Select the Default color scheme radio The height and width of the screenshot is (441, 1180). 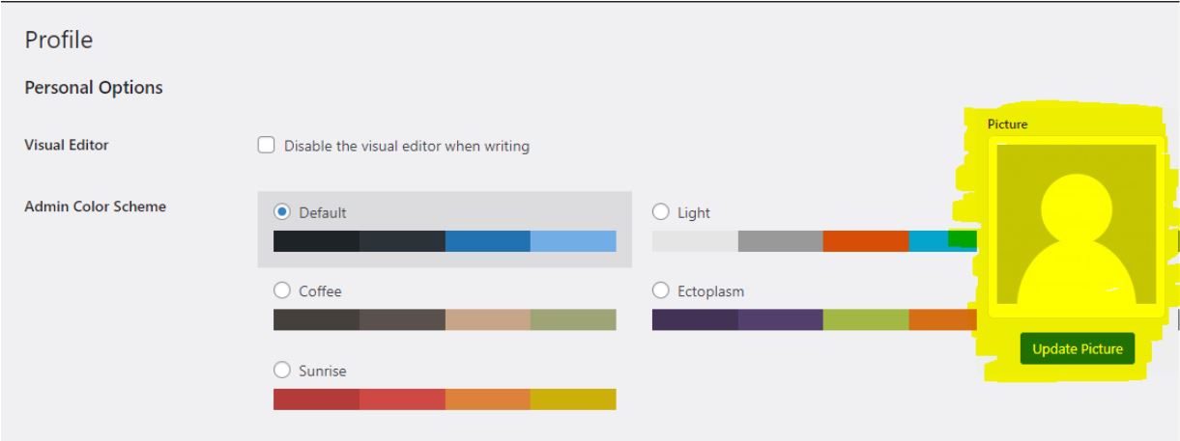pos(282,211)
